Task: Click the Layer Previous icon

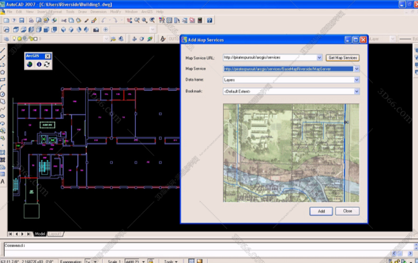Action: [x=121, y=39]
